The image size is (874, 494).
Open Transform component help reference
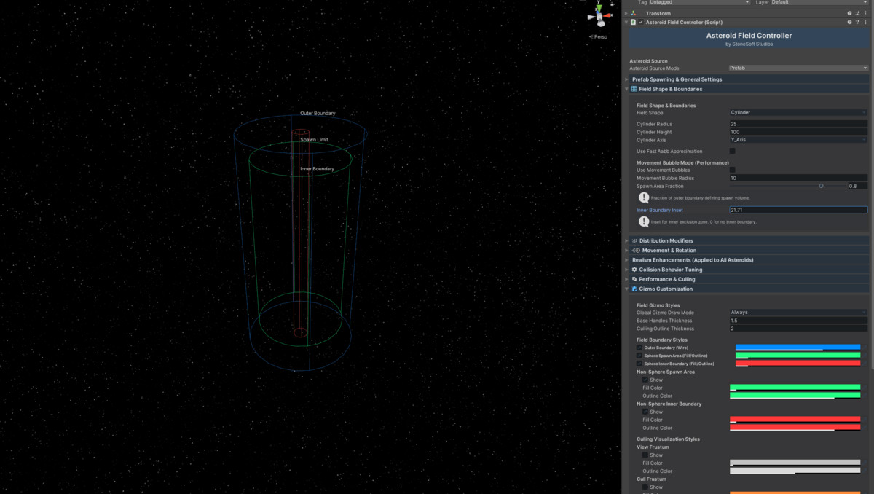point(849,13)
